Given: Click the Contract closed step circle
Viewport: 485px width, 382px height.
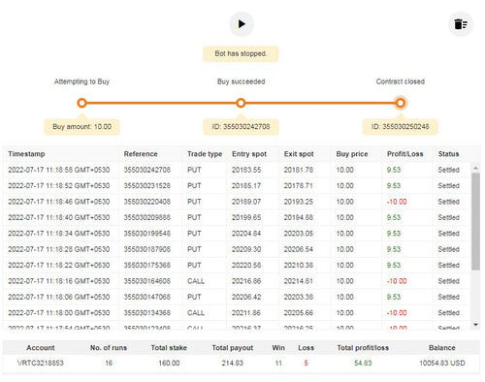Looking at the screenshot, I should (400, 103).
